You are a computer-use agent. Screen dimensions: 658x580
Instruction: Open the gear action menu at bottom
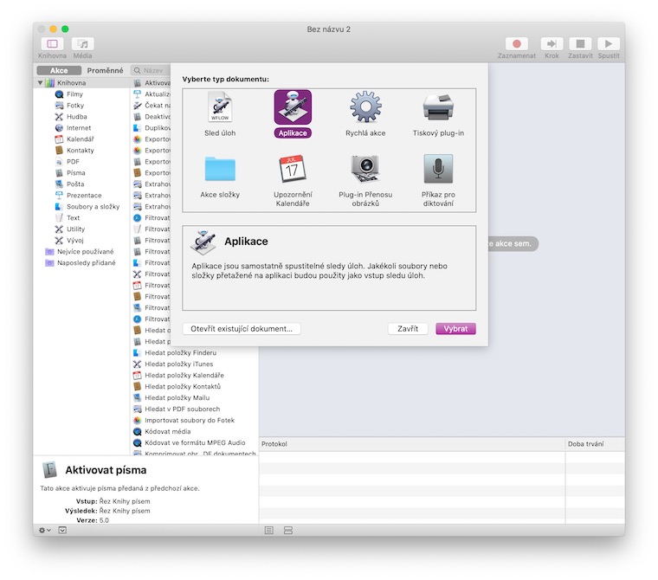pyautogui.click(x=44, y=531)
